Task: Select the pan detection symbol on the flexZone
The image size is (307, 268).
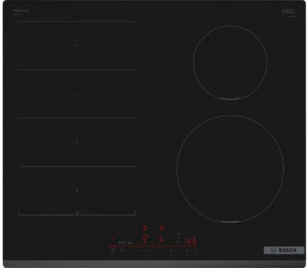Action: tap(78, 214)
